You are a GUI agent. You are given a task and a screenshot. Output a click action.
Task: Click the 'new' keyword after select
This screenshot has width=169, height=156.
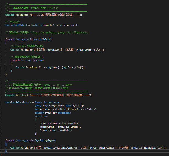pos(46,116)
